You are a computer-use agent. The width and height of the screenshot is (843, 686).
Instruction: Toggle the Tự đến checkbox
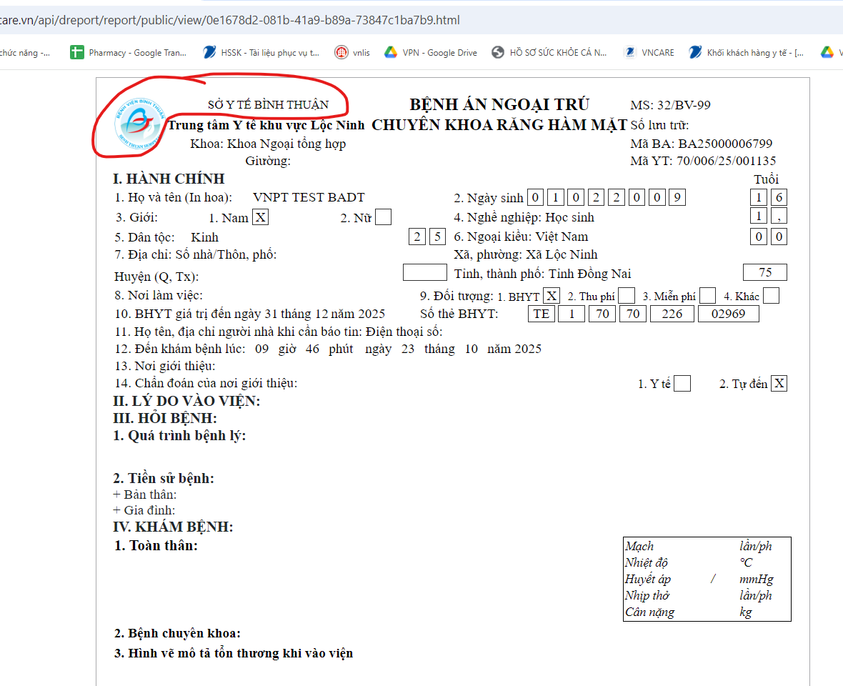779,383
